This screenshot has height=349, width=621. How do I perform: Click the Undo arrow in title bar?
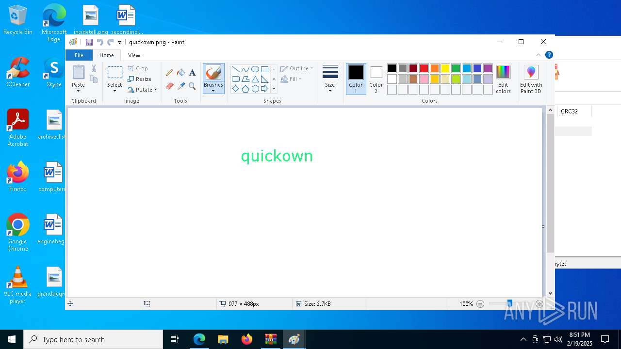click(100, 42)
